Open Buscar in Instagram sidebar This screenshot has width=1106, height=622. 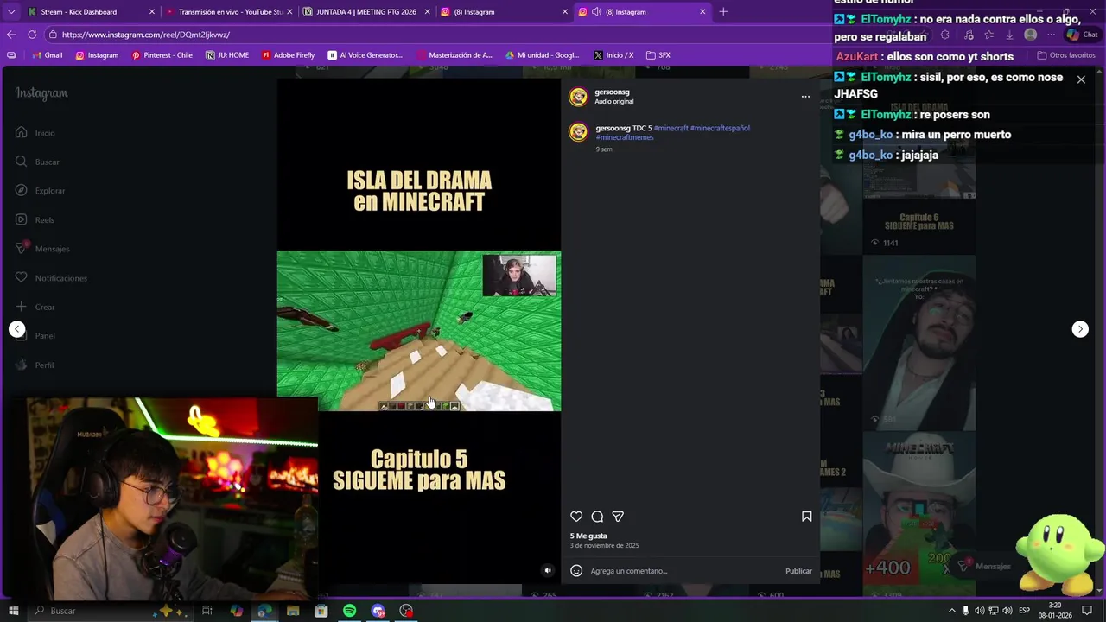(x=37, y=162)
